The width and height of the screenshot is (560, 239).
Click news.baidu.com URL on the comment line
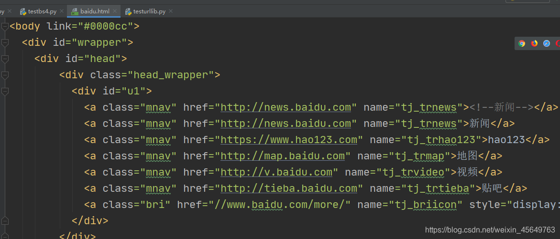(x=285, y=107)
